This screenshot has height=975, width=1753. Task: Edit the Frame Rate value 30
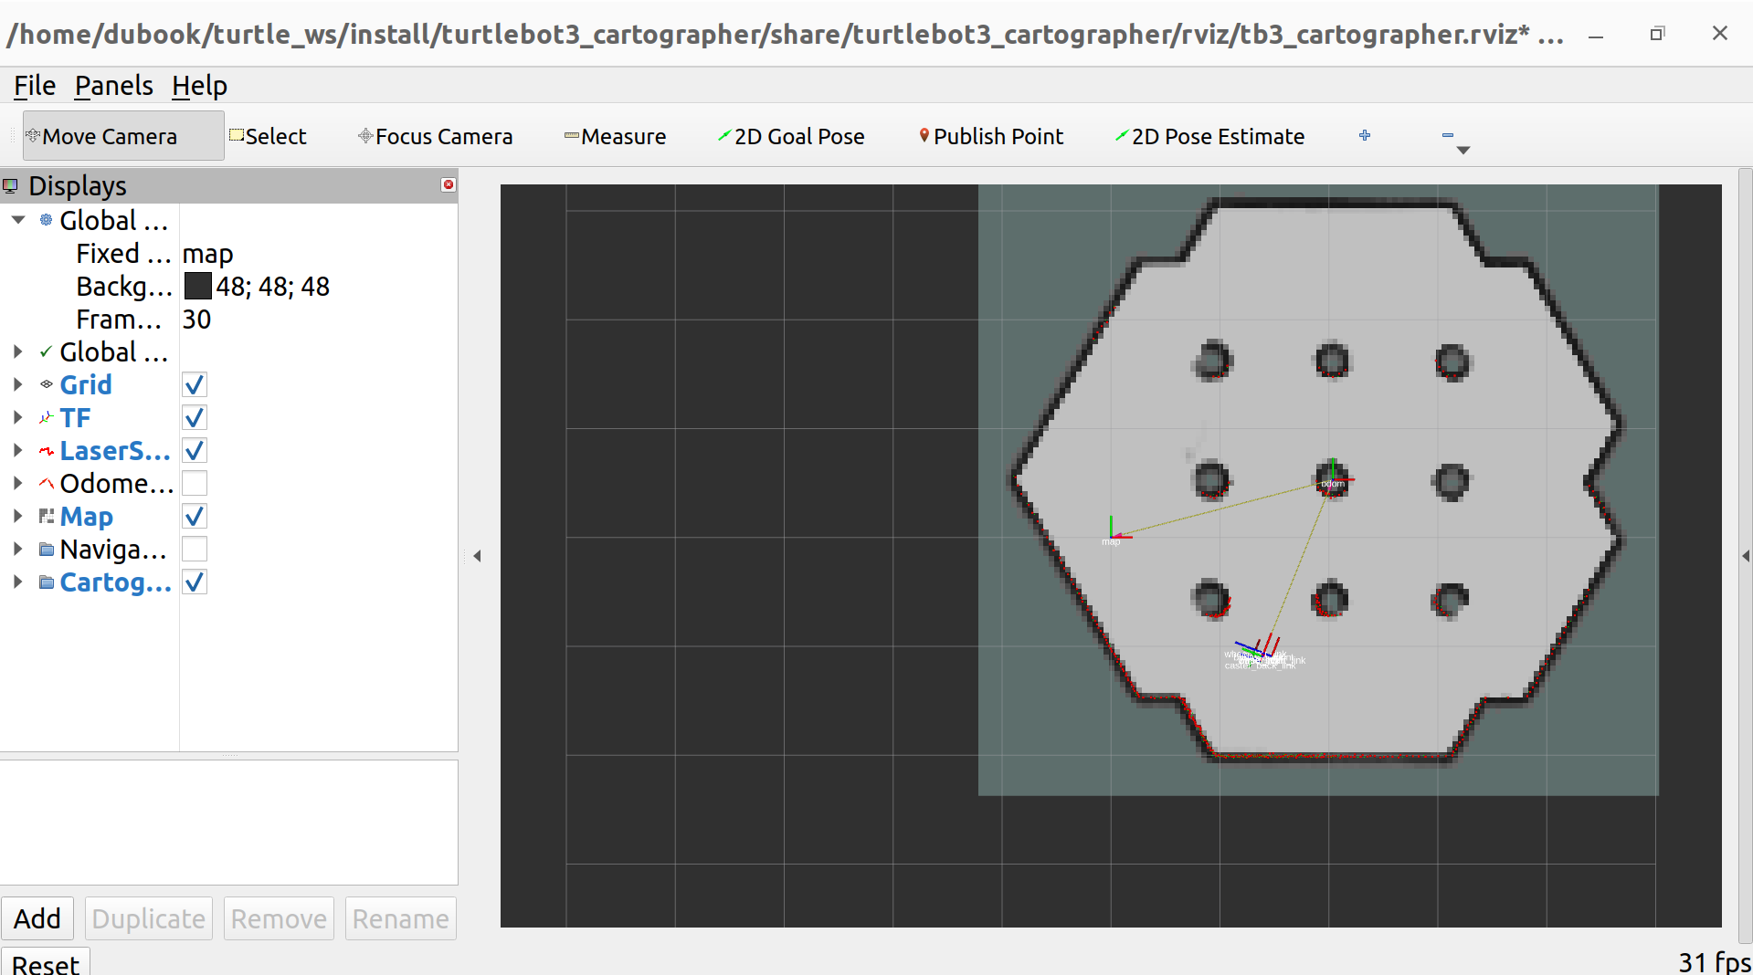(x=197, y=319)
